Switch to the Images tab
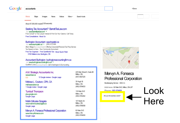Image resolution: width=180 pixels, height=123 pixels. coord(44,17)
